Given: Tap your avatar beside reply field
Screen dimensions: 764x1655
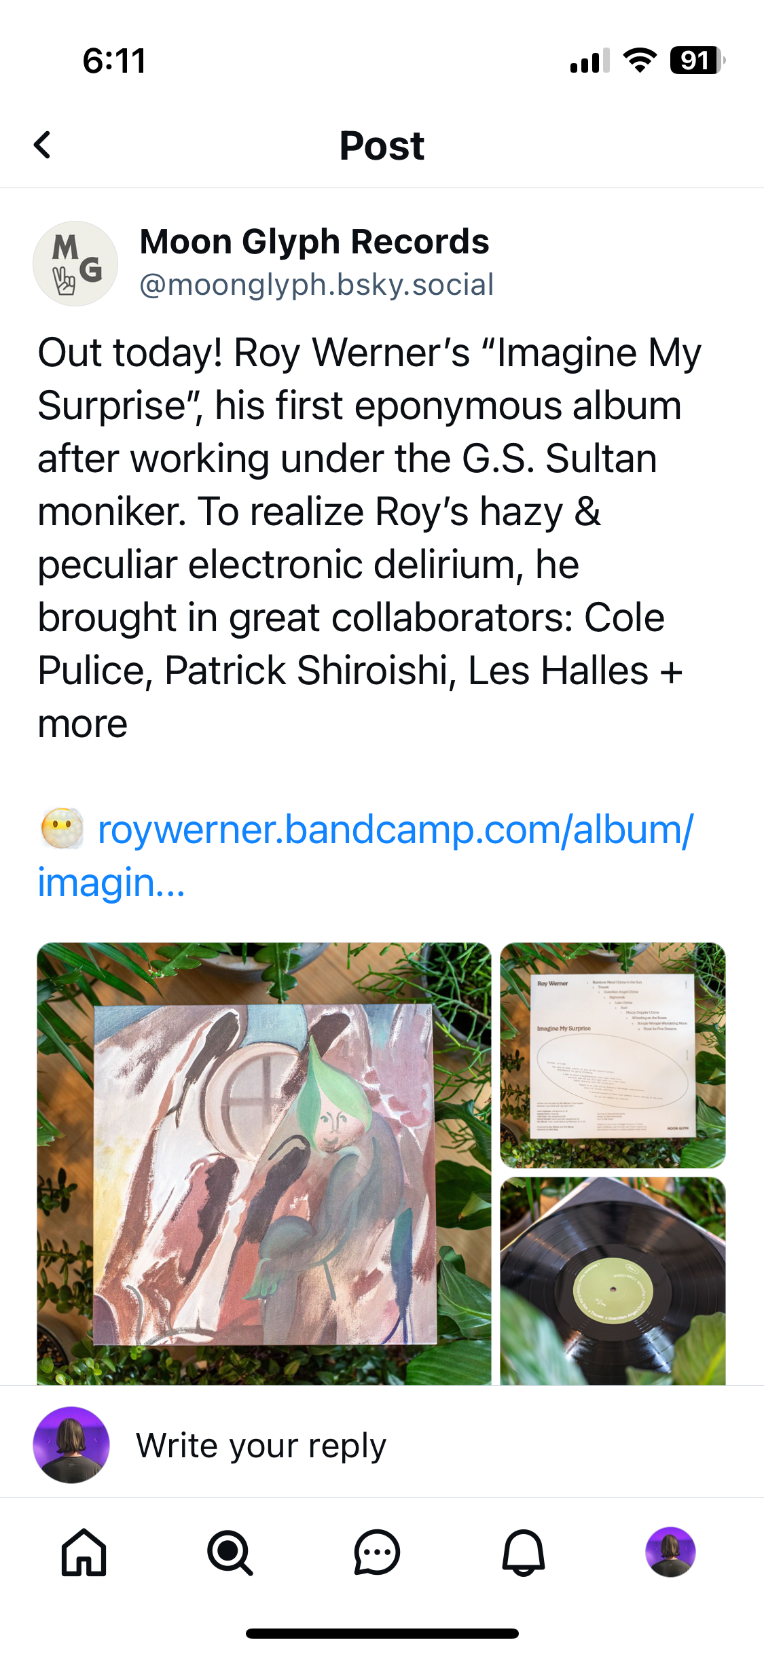Looking at the screenshot, I should (71, 1444).
